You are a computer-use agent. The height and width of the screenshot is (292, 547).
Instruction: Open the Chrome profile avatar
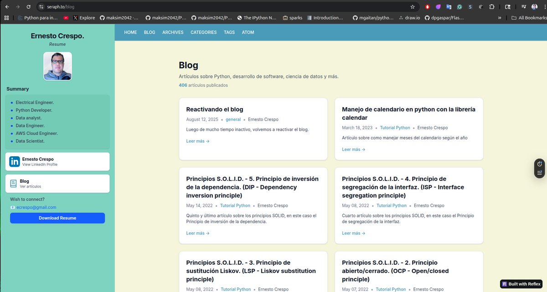534,7
